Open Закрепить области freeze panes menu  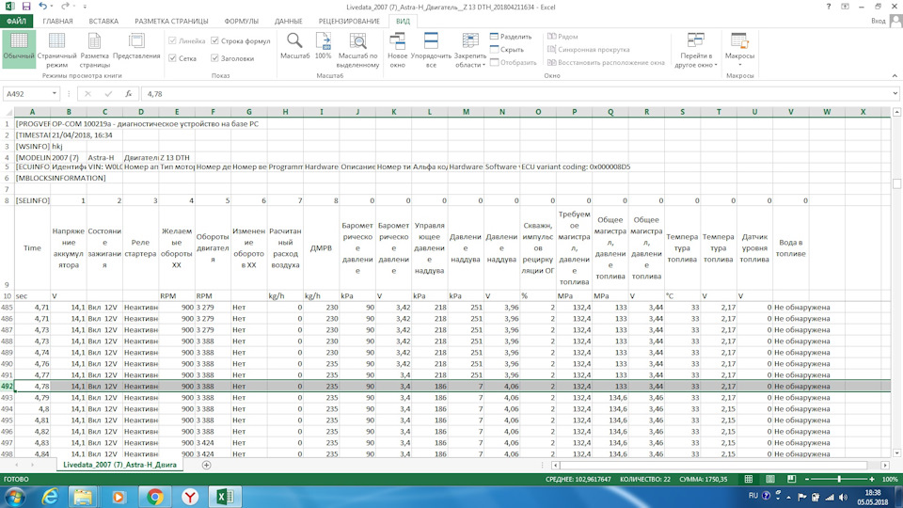(470, 49)
